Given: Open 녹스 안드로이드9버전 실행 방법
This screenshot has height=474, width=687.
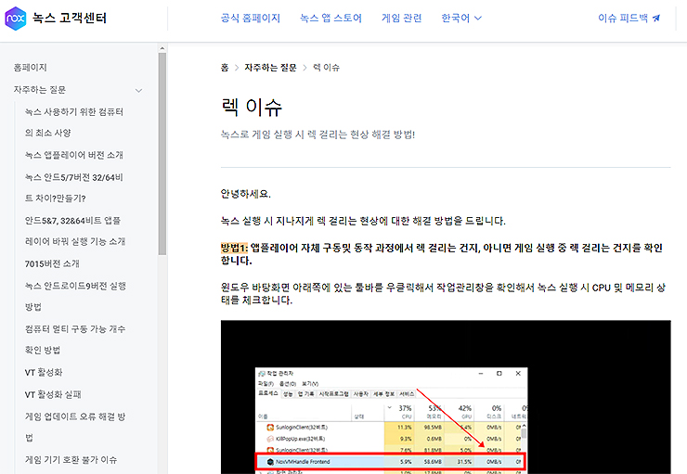Looking at the screenshot, I should [x=75, y=296].
